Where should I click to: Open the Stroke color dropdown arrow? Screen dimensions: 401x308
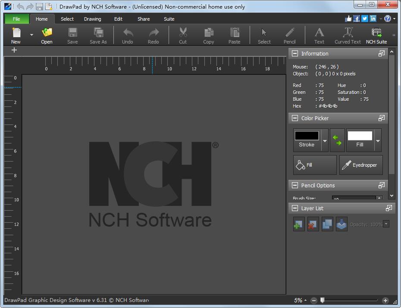pyautogui.click(x=325, y=141)
